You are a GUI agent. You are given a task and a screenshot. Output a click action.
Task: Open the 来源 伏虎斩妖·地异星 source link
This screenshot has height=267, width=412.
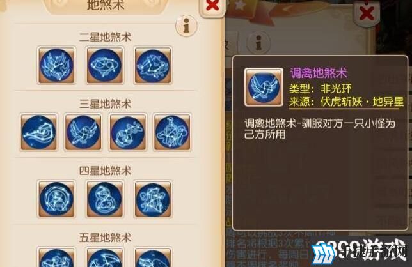(x=346, y=102)
